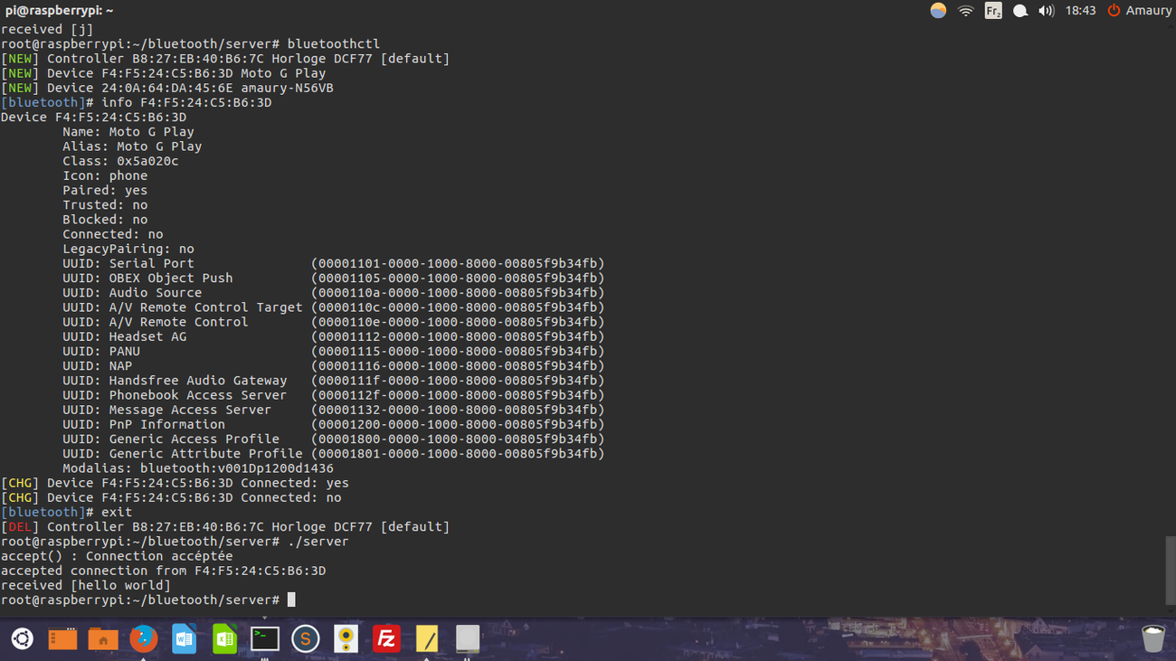Open the circular S application icon
This screenshot has width=1176, height=661.
pos(306,638)
